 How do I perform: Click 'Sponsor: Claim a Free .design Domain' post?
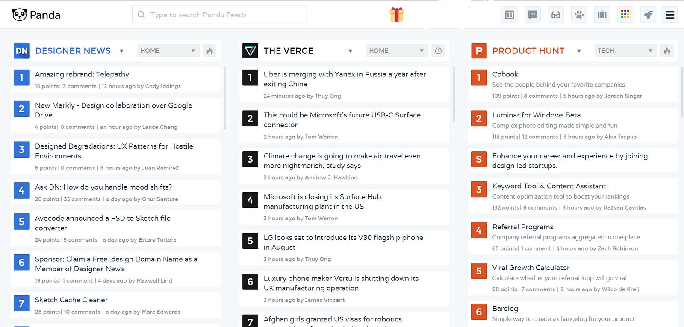pos(116,264)
